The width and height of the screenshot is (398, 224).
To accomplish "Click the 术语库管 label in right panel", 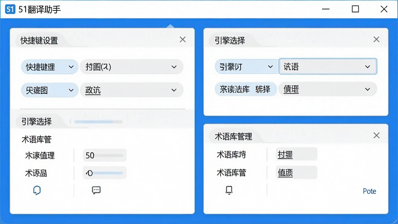I will (x=231, y=173).
